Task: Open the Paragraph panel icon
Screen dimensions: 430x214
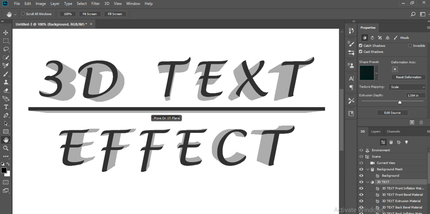Action: pyautogui.click(x=351, y=88)
